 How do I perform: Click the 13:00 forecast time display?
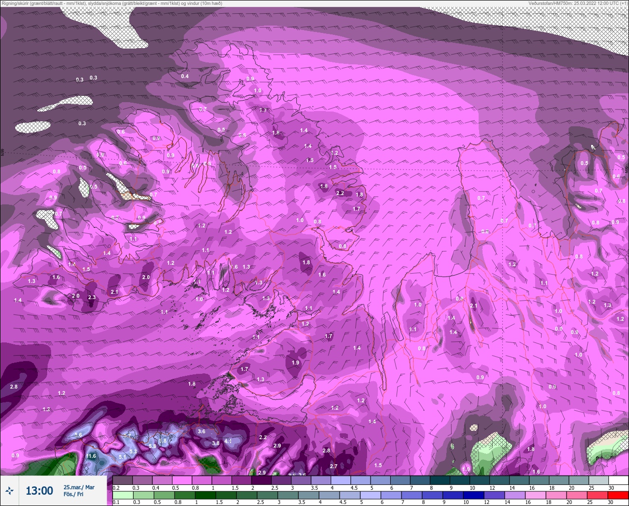tap(39, 491)
